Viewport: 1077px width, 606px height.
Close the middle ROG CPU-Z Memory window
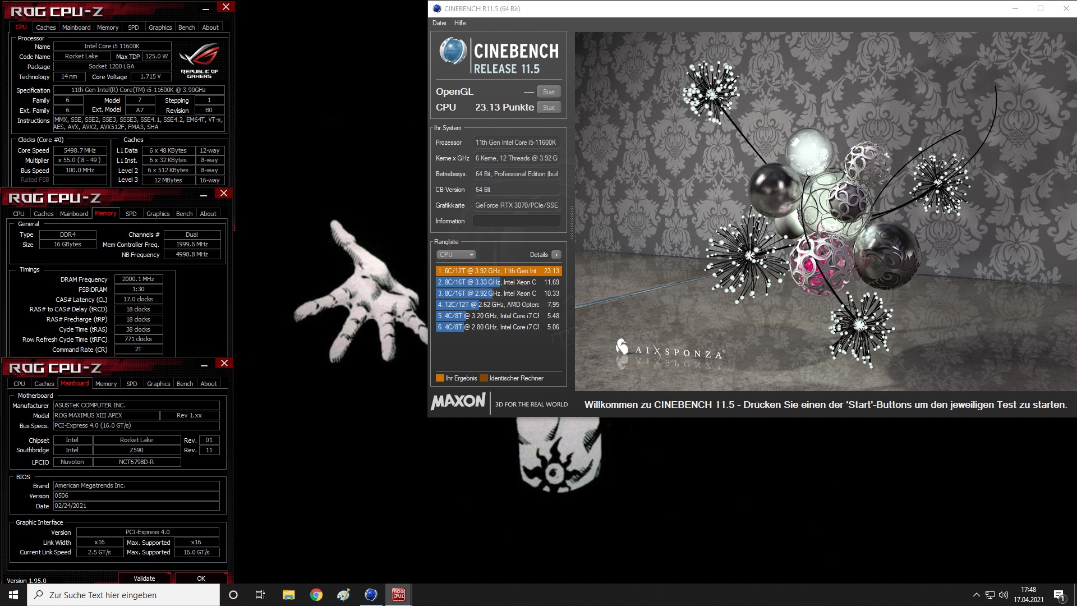coord(224,193)
